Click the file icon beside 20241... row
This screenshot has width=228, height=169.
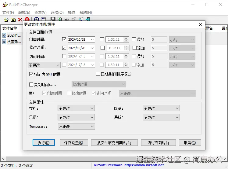4,35
